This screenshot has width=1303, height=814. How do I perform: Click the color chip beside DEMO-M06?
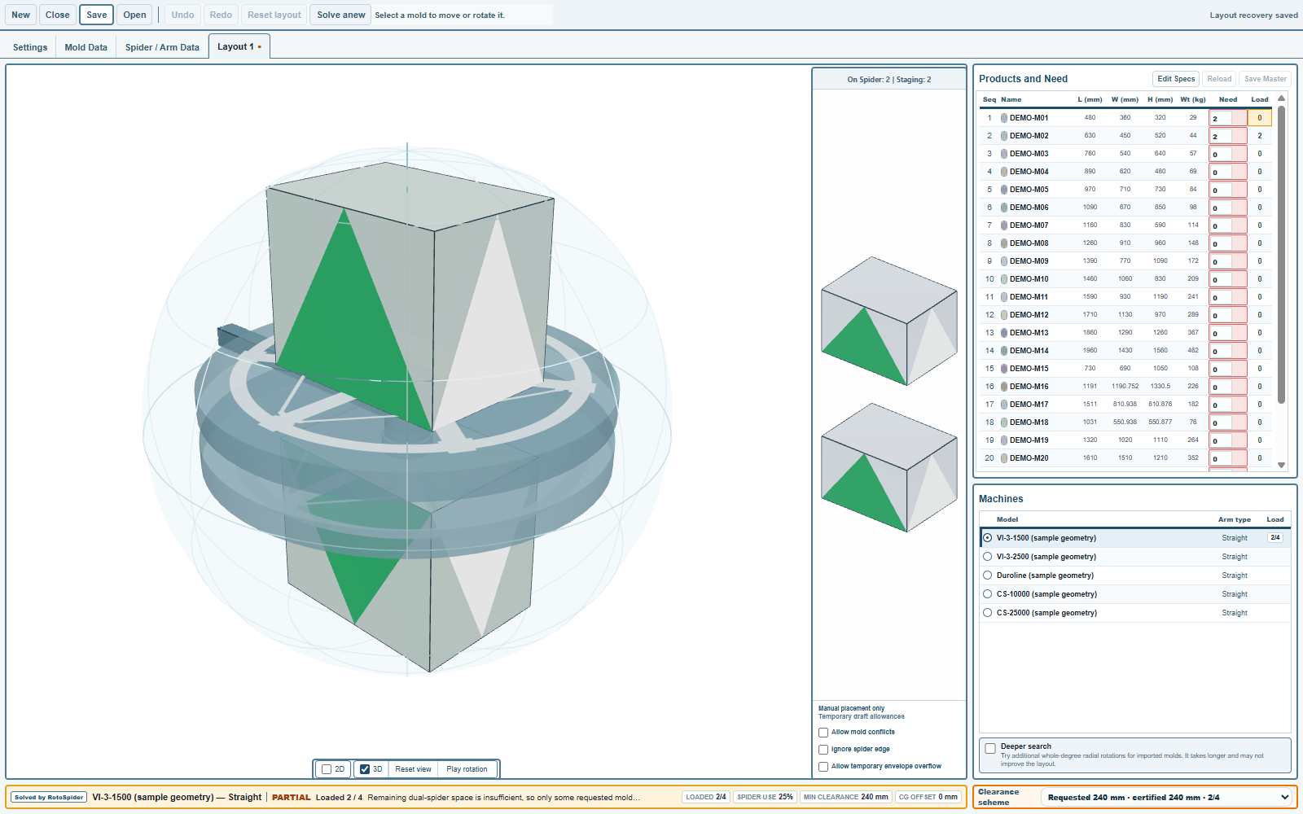(x=1004, y=208)
